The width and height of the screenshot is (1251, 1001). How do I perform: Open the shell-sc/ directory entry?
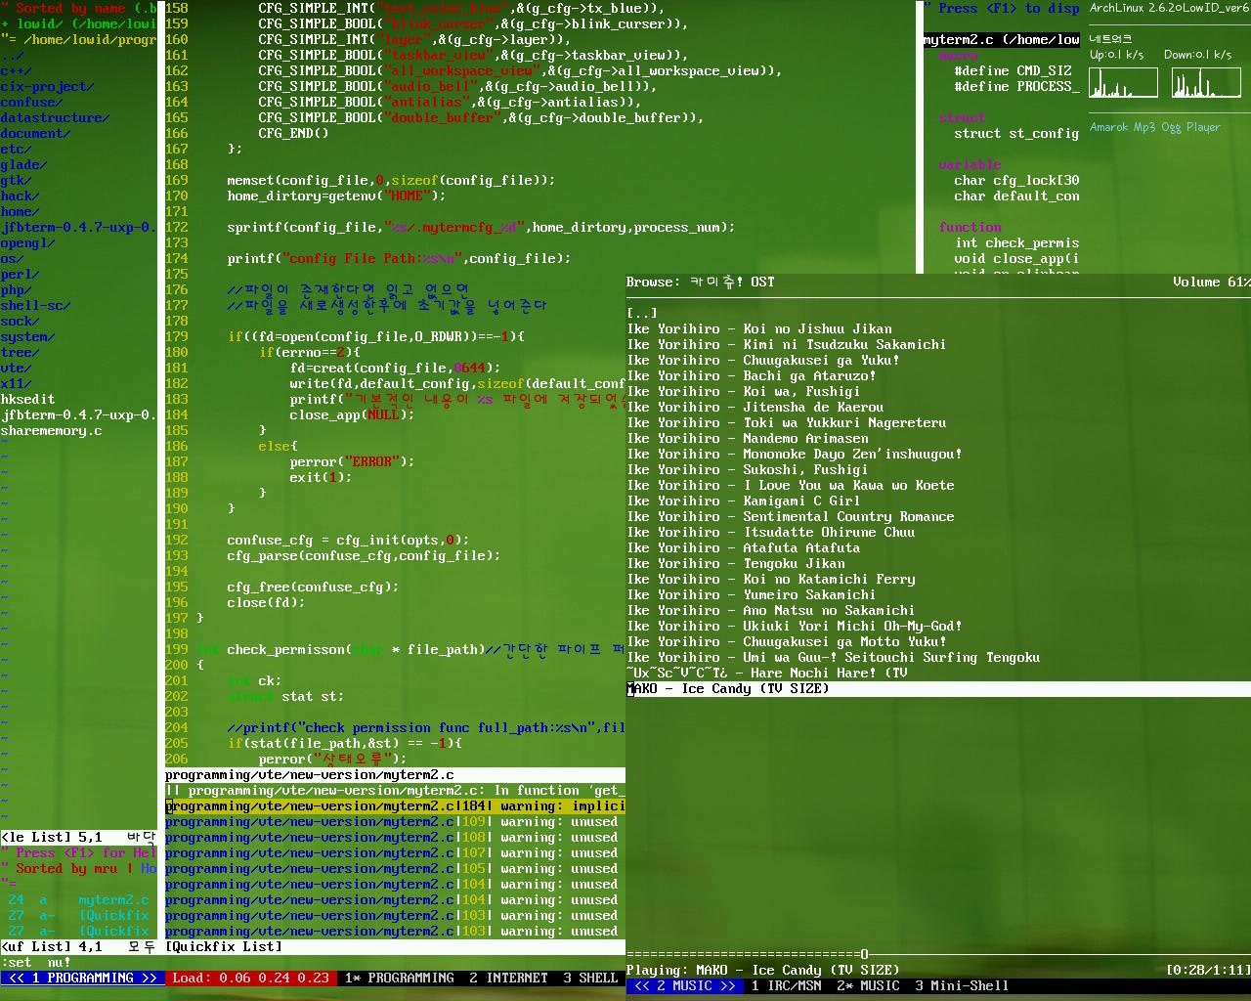point(36,305)
